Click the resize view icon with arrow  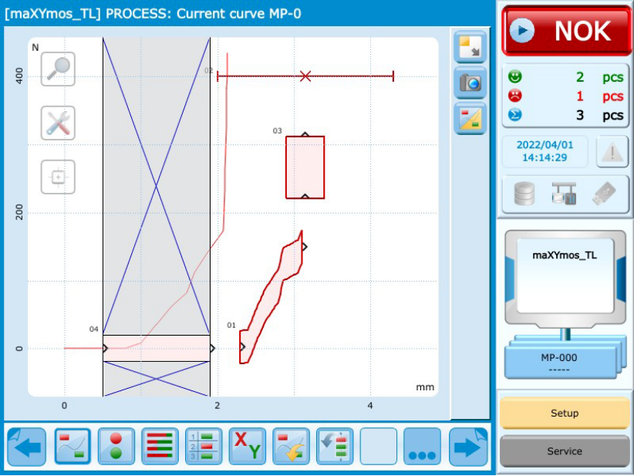470,46
